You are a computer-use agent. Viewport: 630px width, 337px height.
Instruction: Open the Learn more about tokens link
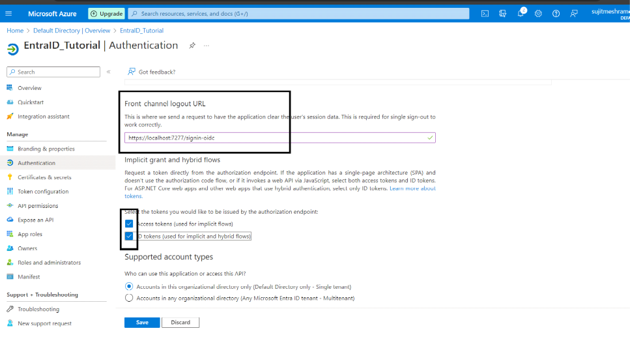412,188
